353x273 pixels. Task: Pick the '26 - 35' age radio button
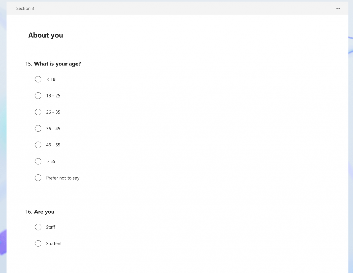(x=38, y=112)
